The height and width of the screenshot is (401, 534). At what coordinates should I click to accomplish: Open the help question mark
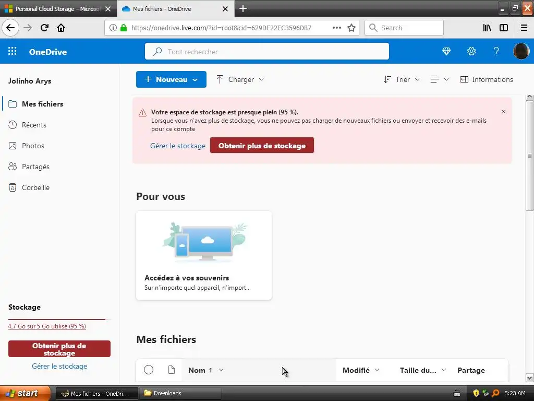coord(496,51)
